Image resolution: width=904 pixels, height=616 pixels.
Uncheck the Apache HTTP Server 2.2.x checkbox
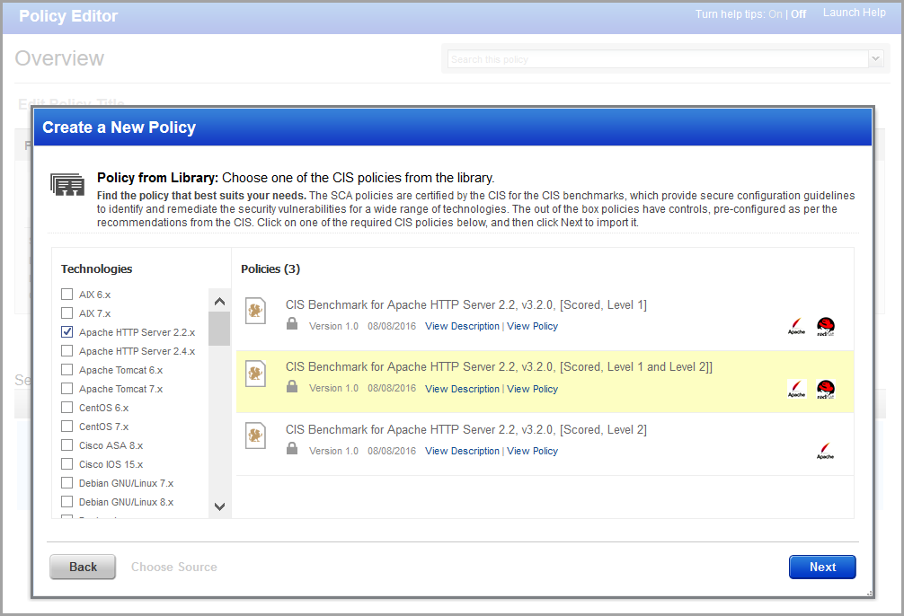(x=66, y=332)
